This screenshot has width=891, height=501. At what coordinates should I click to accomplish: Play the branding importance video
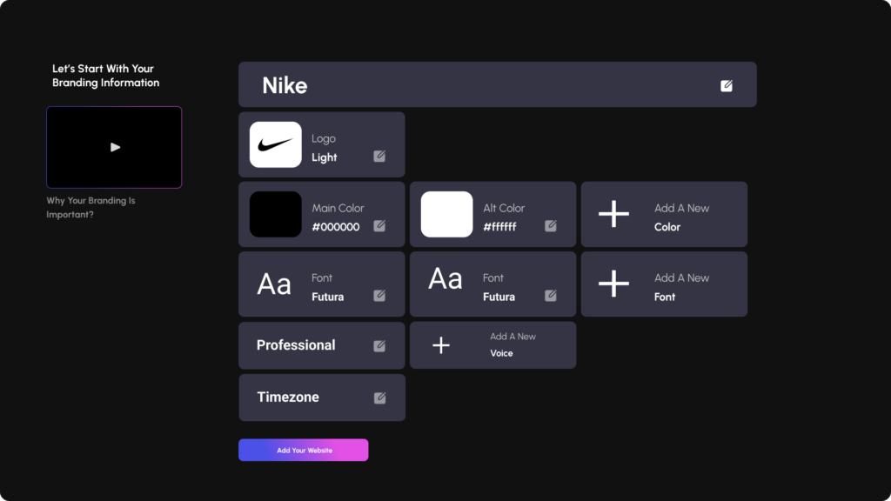pos(114,147)
